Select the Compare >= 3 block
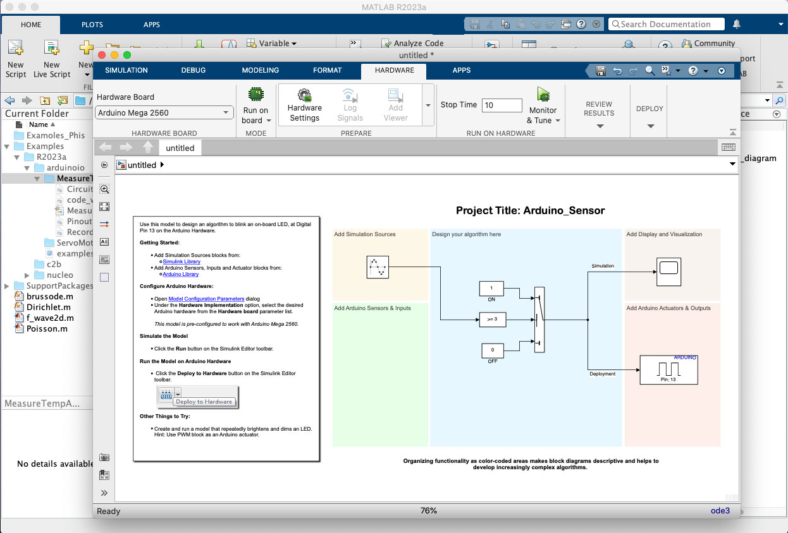 pyautogui.click(x=492, y=320)
